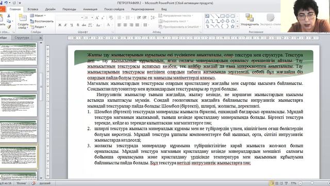Click the Упорядочить arrange button
Screen dimensions: 330x186
250,20
